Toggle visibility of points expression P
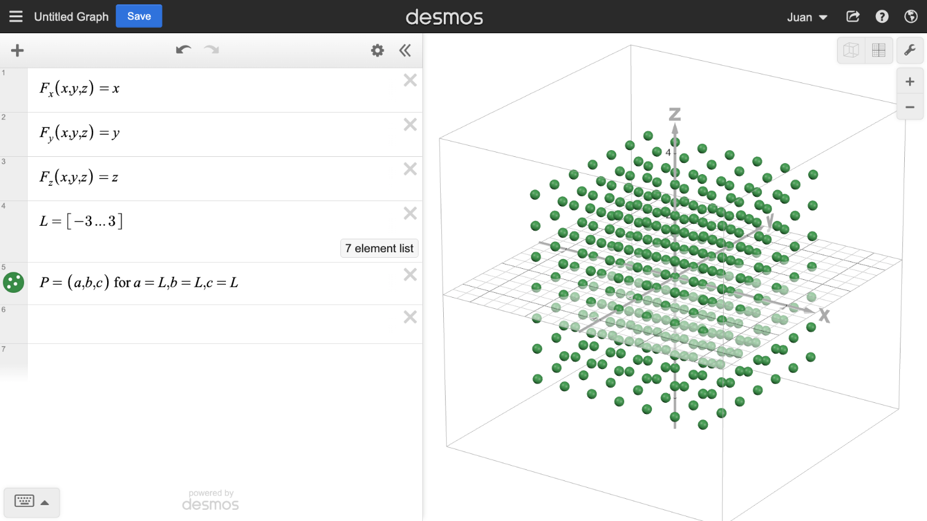The image size is (927, 521). [x=14, y=282]
